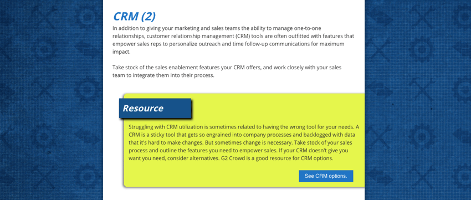This screenshot has height=200, width=471.
Task: Click the words integrate them into their process
Action: click(173, 75)
